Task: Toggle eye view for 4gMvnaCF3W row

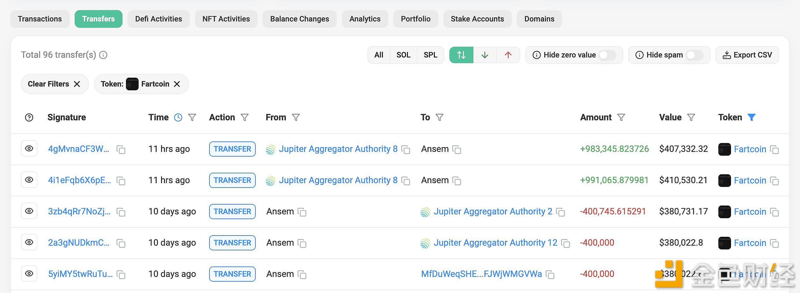Action: point(29,148)
